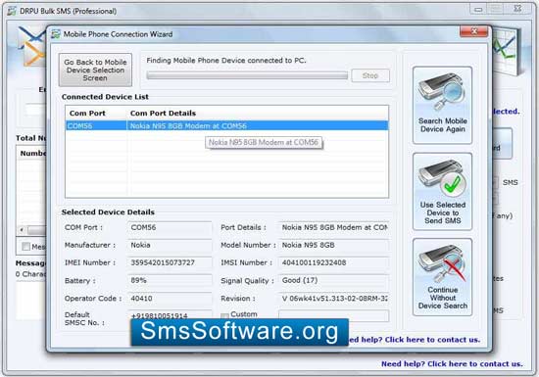Click the COM Port field value COM56
This screenshot has width=539, height=377.
point(170,227)
